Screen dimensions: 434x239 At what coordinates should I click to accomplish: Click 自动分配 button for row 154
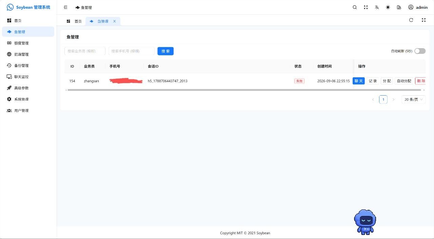click(404, 81)
